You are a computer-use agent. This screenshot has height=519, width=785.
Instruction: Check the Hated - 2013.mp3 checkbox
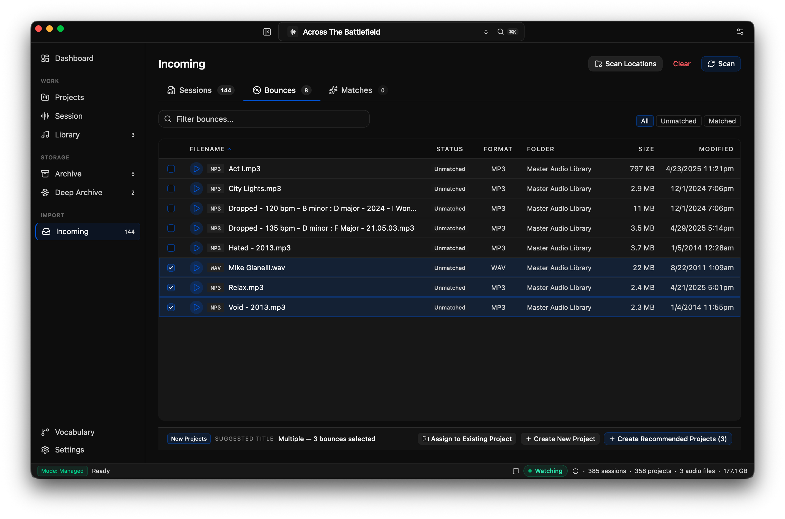click(171, 248)
